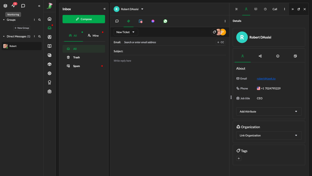Open the Contacts icon in sidebar
312x176 pixels.
[x=49, y=37]
